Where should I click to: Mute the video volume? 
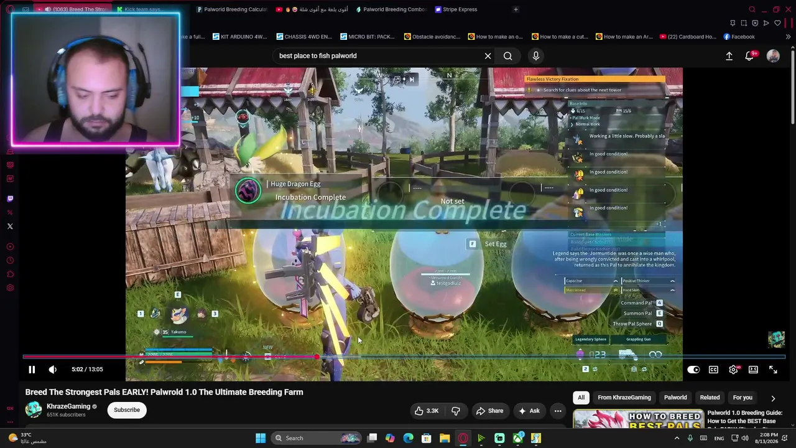[x=53, y=370]
